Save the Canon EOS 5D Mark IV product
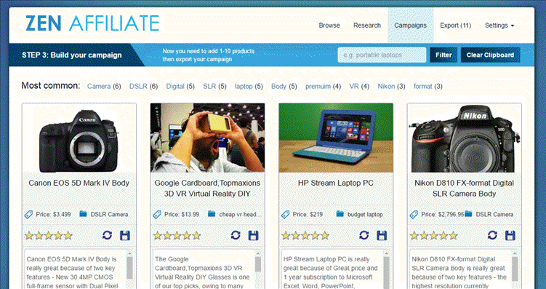 (124, 235)
